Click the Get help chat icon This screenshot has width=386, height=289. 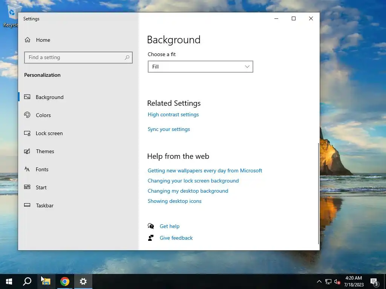coord(151,226)
